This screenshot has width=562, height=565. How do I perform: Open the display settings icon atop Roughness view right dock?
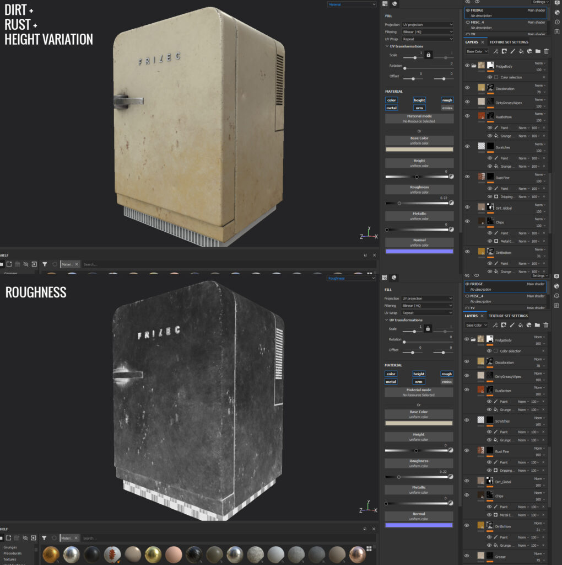click(556, 276)
